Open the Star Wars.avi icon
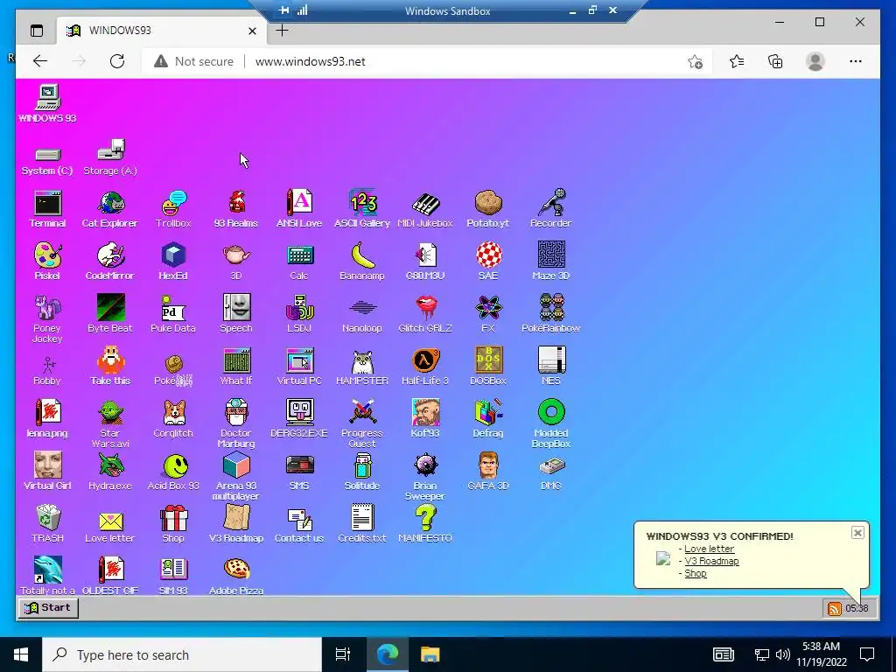 click(x=110, y=424)
